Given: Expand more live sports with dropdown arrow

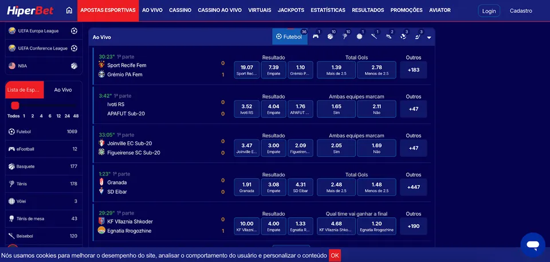Looking at the screenshot, I should 429,38.
